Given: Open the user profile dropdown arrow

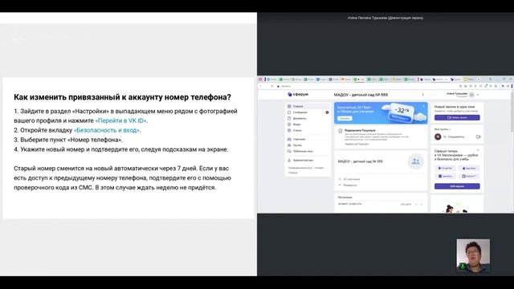Looking at the screenshot, I should (x=478, y=95).
